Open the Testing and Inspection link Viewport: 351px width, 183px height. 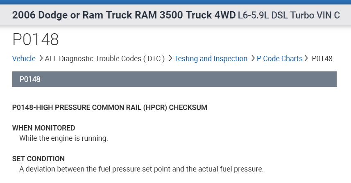pos(211,59)
